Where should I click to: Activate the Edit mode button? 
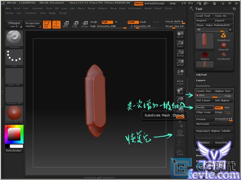click(47, 24)
